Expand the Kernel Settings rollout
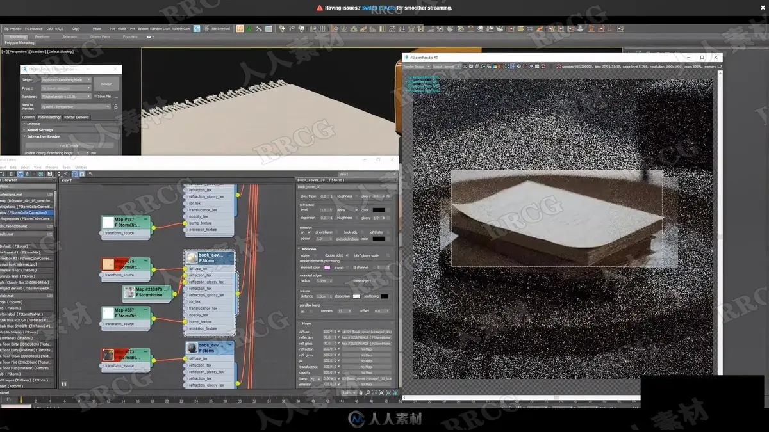769x432 pixels. click(x=40, y=130)
